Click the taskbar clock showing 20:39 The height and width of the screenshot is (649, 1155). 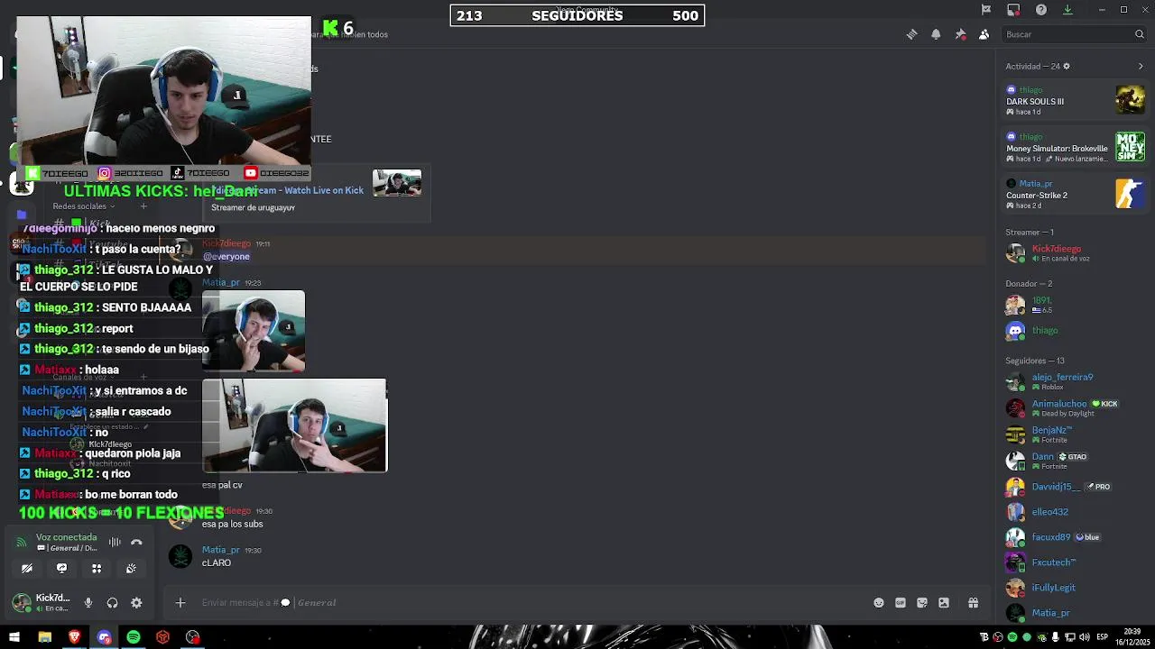[1132, 637]
